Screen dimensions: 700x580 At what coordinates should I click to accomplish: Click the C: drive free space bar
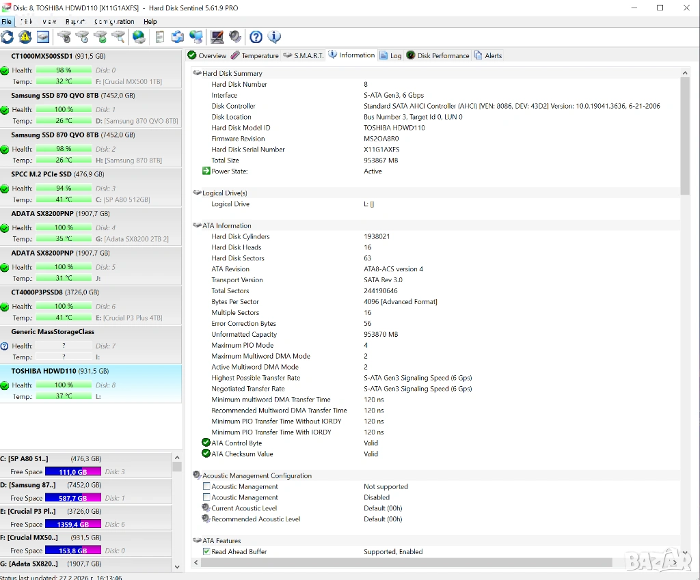coord(73,471)
